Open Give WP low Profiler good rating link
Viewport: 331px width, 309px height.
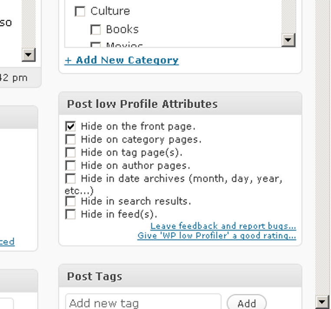point(217,235)
